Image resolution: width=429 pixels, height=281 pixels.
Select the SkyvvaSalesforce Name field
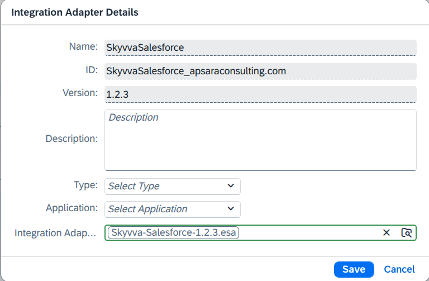[x=260, y=47]
